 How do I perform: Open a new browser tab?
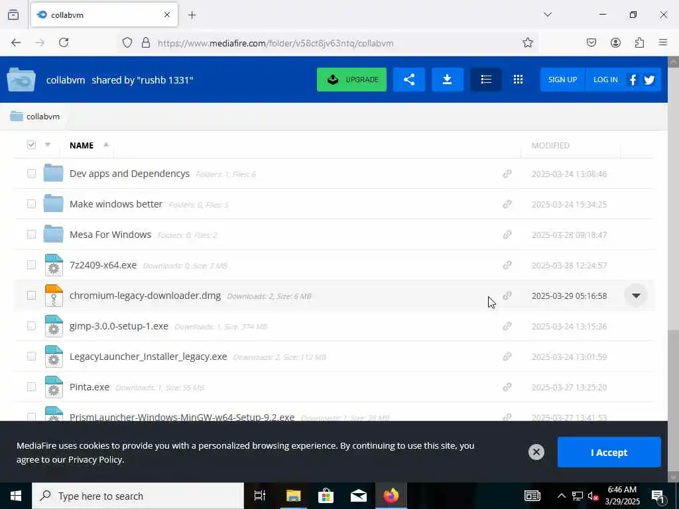(192, 15)
